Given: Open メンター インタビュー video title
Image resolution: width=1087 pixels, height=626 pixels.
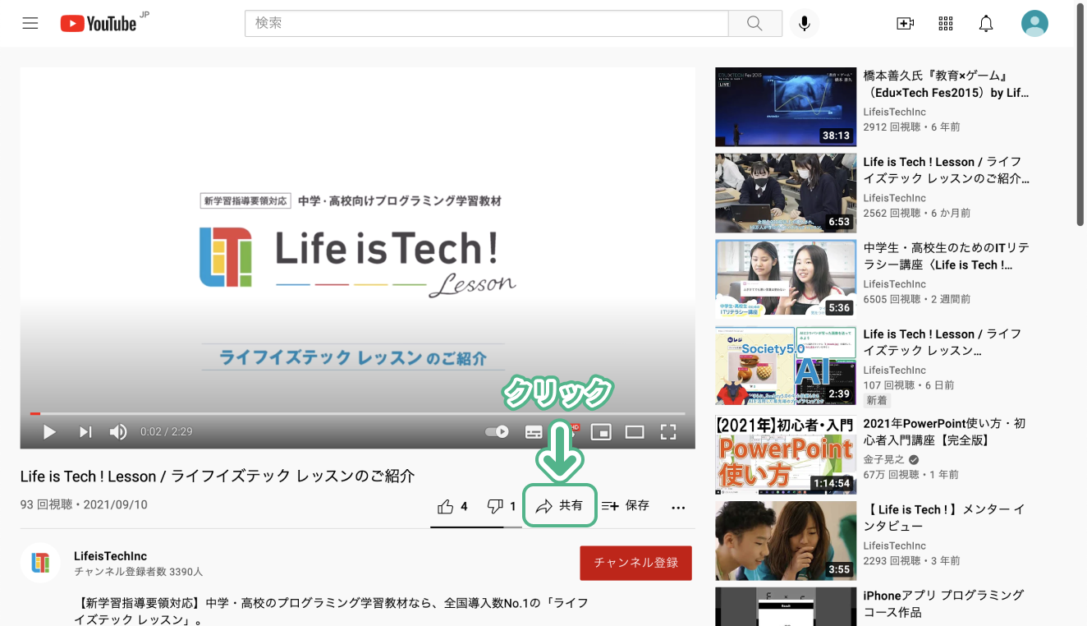Looking at the screenshot, I should click(944, 518).
